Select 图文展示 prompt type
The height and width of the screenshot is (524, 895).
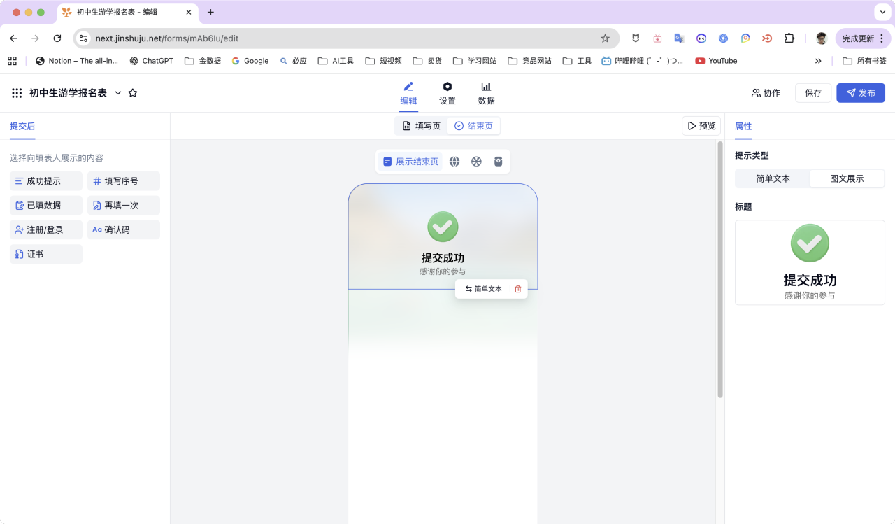[x=847, y=178]
